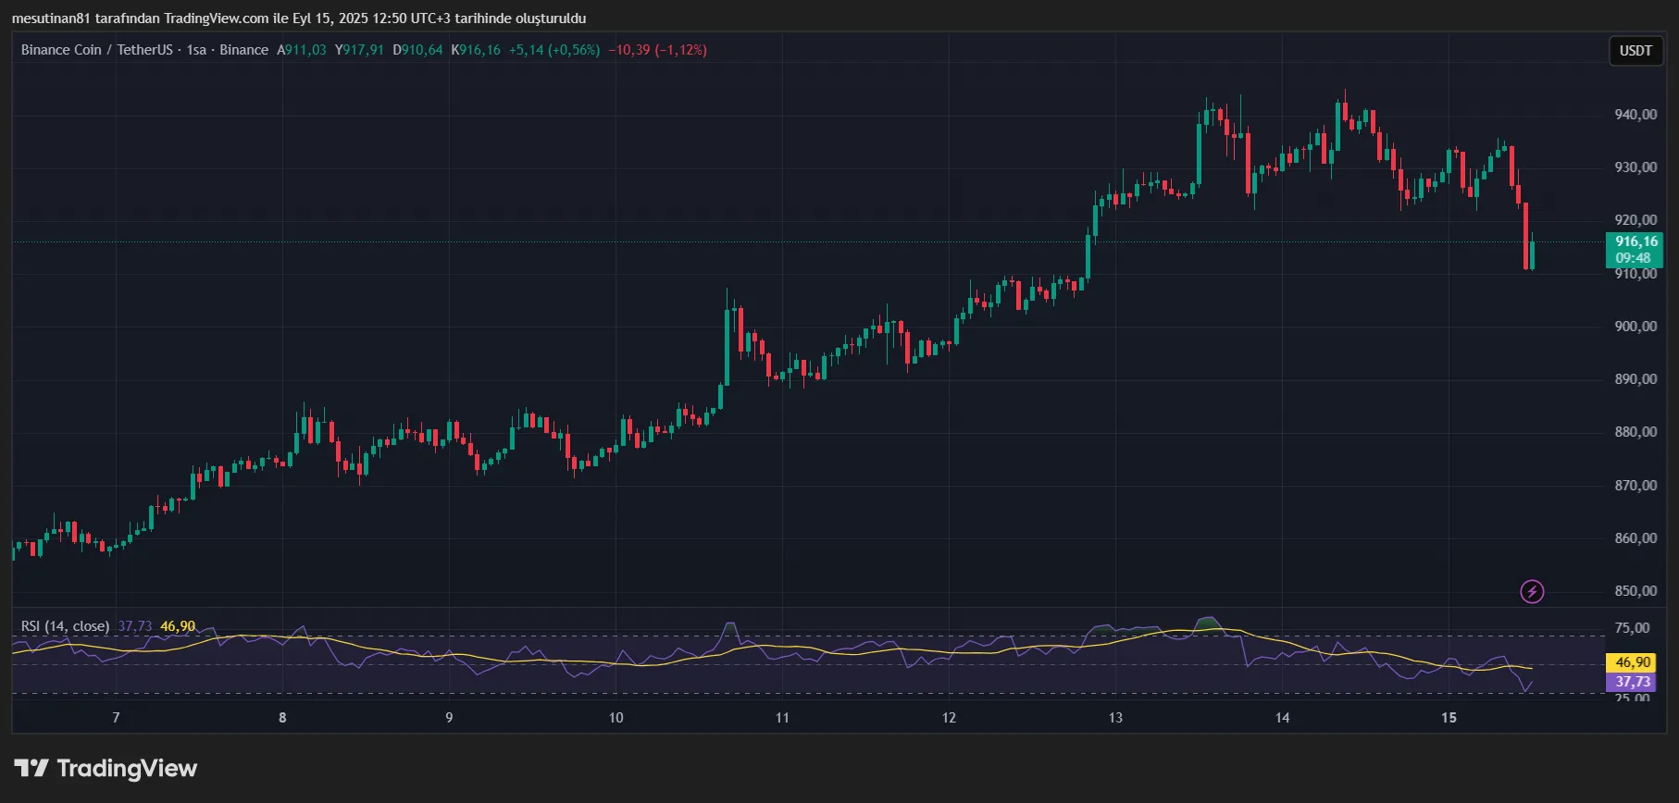Click the open value A911,03
Viewport: 1679px width, 803px height.
click(x=302, y=50)
